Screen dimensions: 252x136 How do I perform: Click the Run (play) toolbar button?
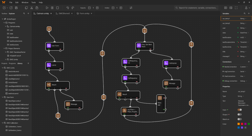(x=47, y=8)
